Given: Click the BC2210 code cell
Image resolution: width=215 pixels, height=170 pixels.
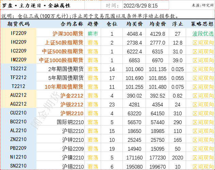Looking at the screenshot, I should pyautogui.click(x=18, y=121).
